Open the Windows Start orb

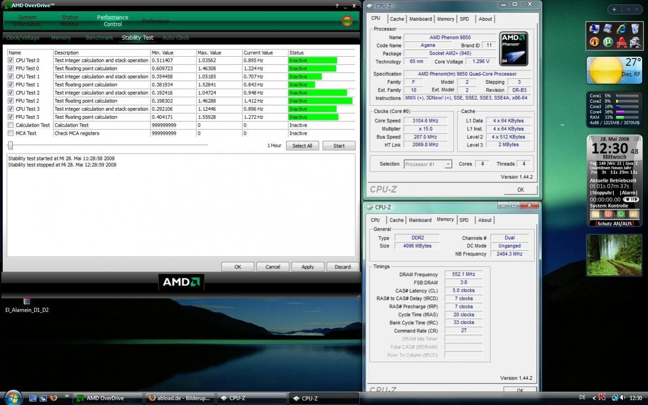click(x=13, y=398)
